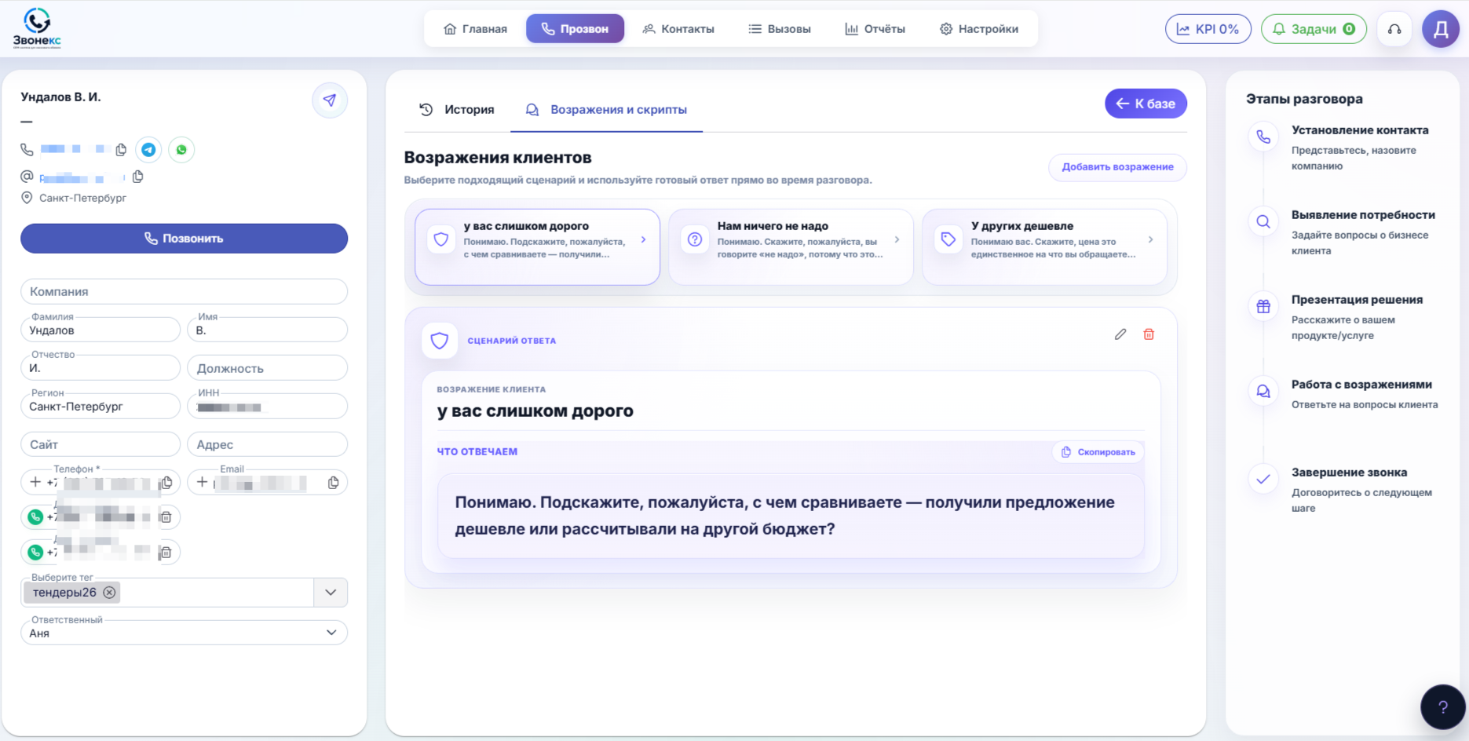
Task: Select the phone icon for Установление контакта stage
Action: tap(1263, 137)
